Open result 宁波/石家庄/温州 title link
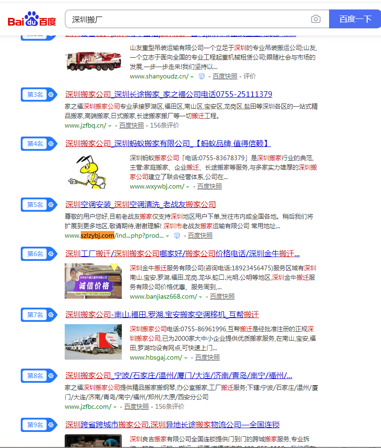The width and height of the screenshot is (381, 448). [x=178, y=375]
